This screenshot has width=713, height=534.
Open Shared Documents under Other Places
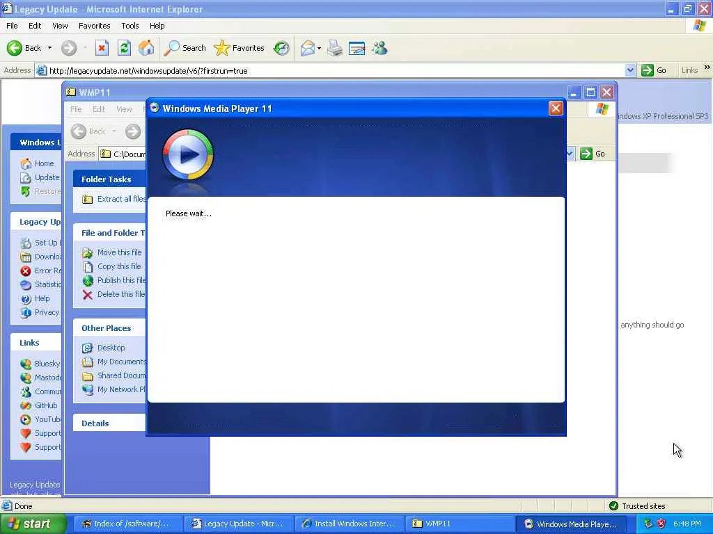[x=114, y=375]
